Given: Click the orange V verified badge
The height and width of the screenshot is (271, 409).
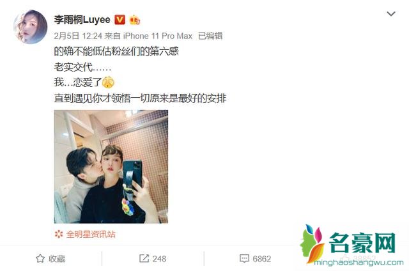Looking at the screenshot, I should (x=120, y=20).
